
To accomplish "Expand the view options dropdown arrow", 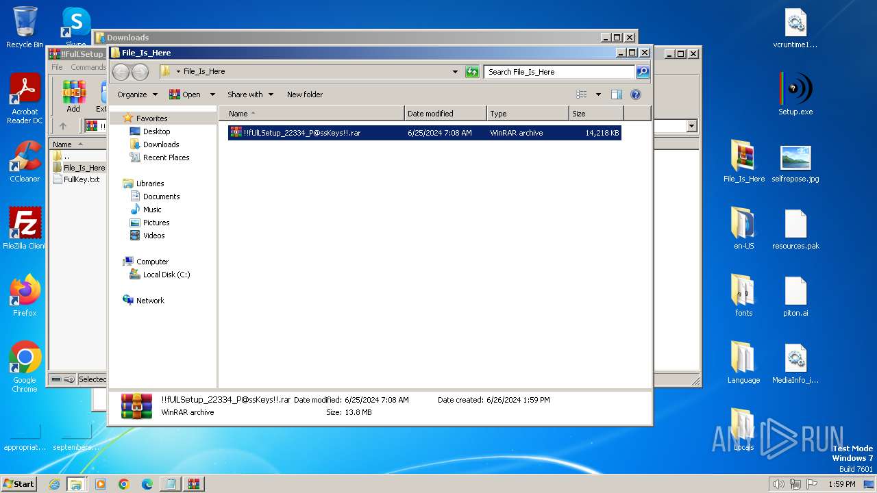I will tap(598, 94).
